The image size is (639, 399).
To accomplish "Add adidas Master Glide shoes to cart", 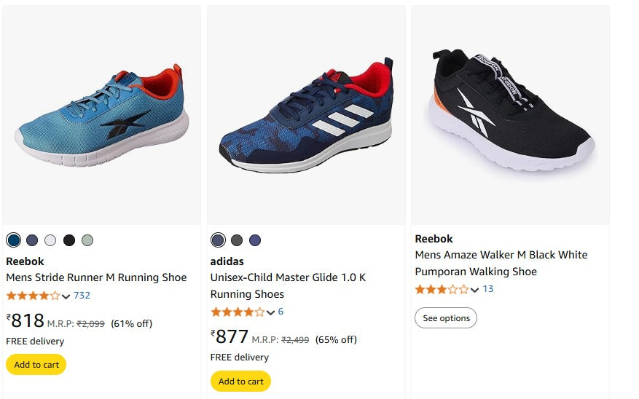I will point(240,382).
